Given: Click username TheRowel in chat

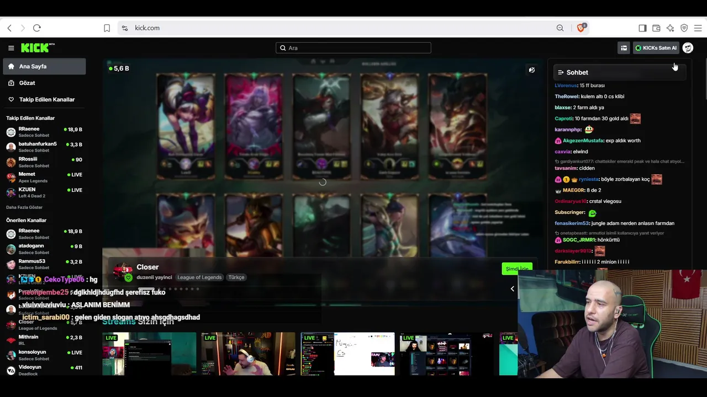Looking at the screenshot, I should pyautogui.click(x=567, y=96).
